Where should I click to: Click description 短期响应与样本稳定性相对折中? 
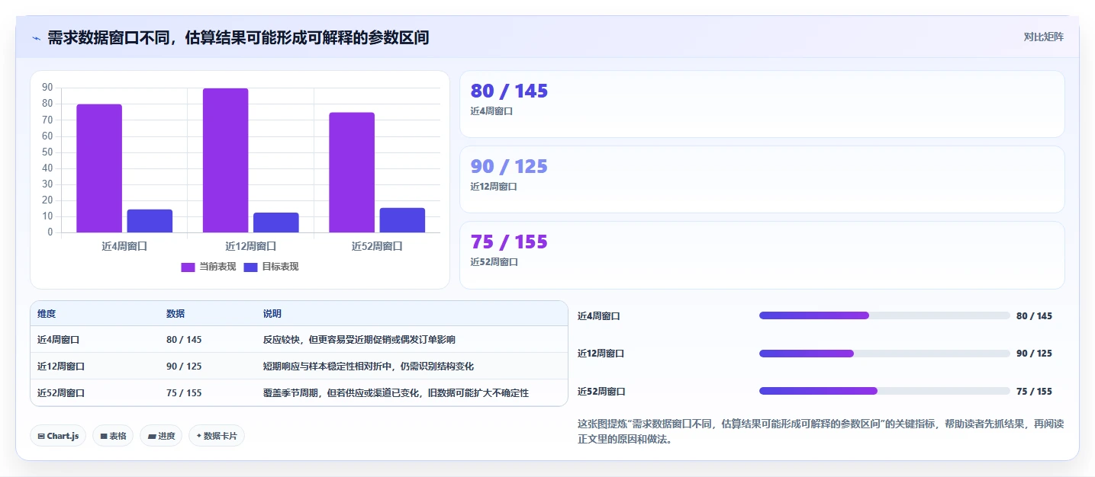point(369,367)
